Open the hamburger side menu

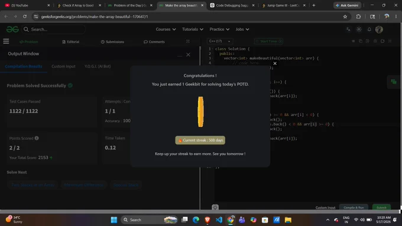6,41
